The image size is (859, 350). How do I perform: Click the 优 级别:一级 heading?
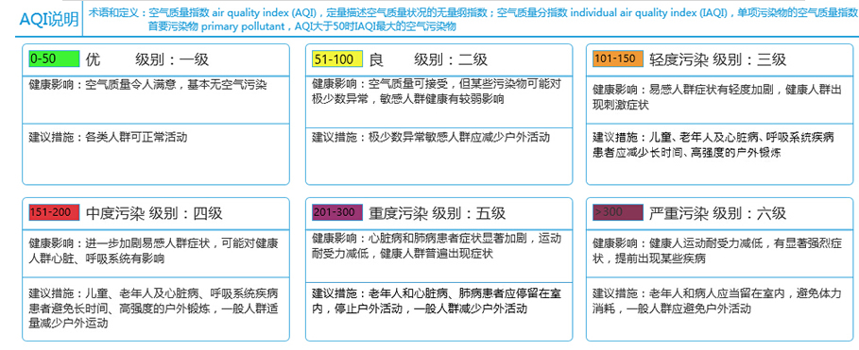[147, 59]
